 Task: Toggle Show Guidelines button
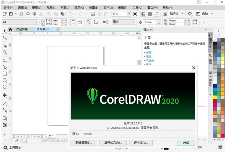(x=156, y=14)
